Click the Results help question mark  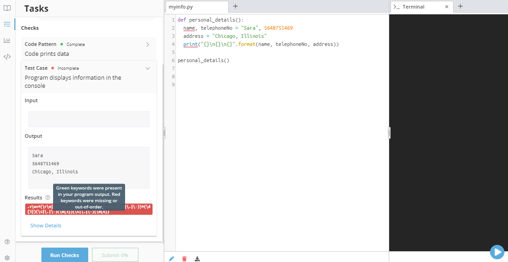pos(48,198)
